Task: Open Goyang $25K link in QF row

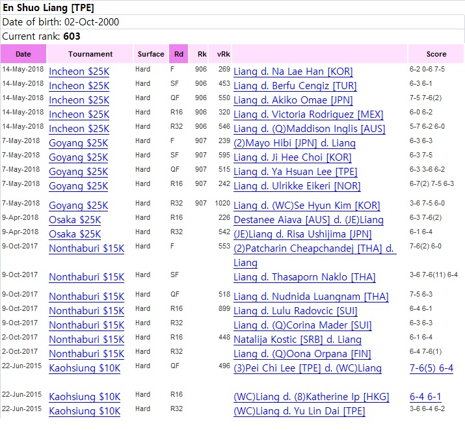Action: (x=79, y=171)
